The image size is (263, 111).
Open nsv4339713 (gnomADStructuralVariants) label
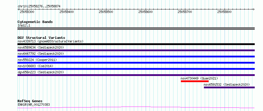point(51,41)
